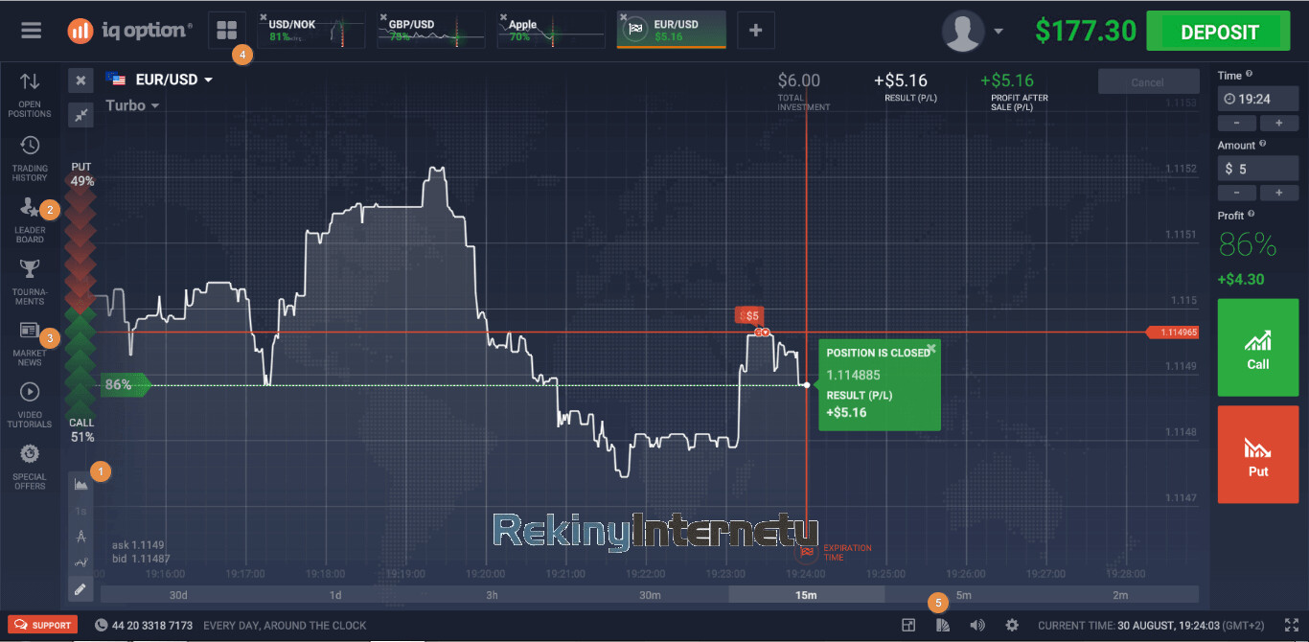Click the help icon next to Profit

(x=1252, y=215)
